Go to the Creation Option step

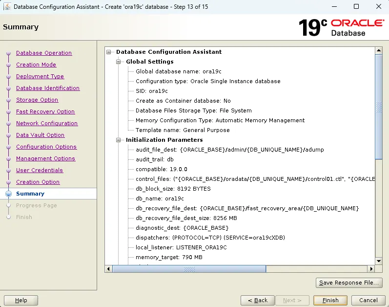point(38,182)
